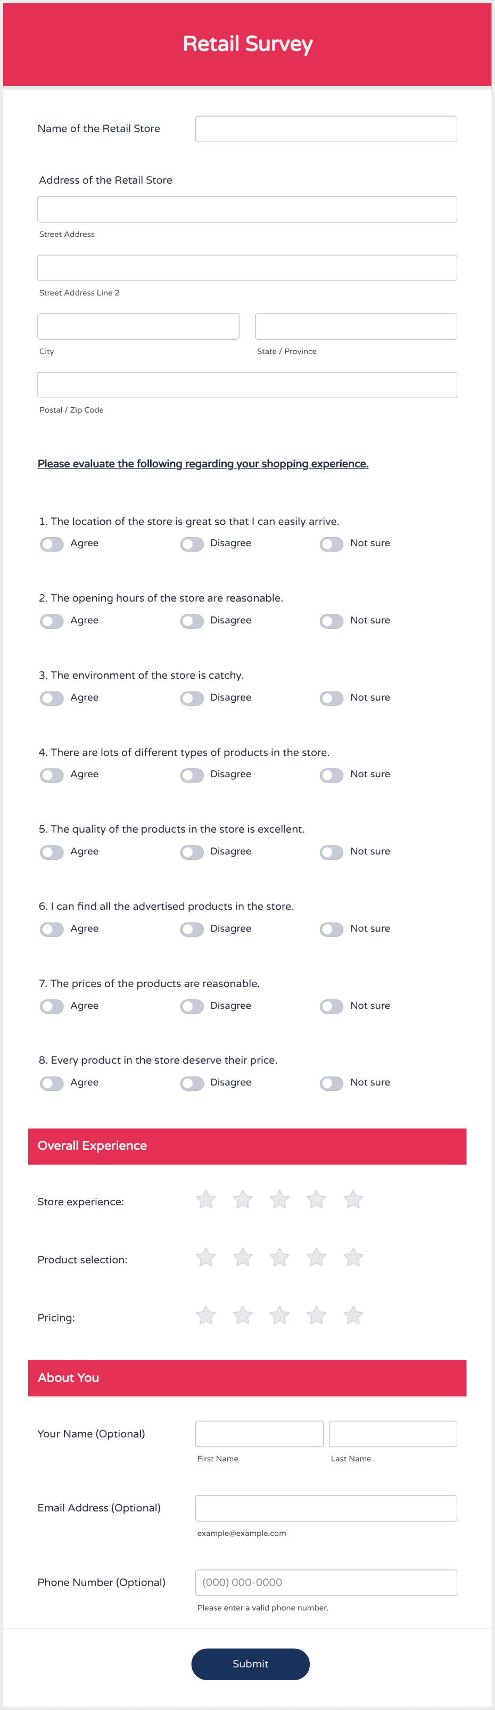The height and width of the screenshot is (1710, 495).
Task: Enable Not sure for store environment question
Action: click(x=331, y=698)
